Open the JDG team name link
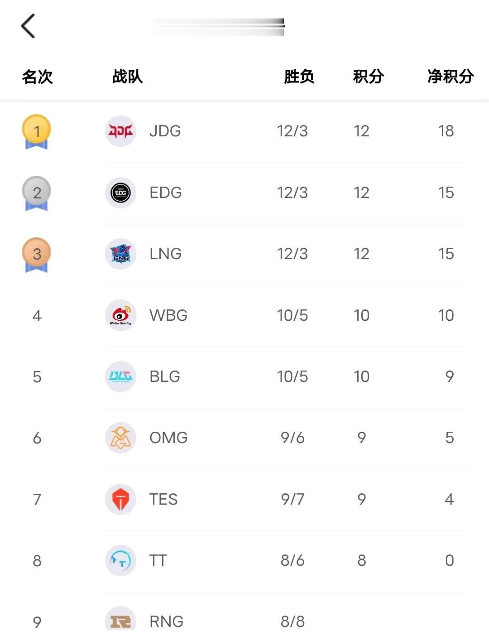Image resolution: width=489 pixels, height=641 pixels. point(165,131)
